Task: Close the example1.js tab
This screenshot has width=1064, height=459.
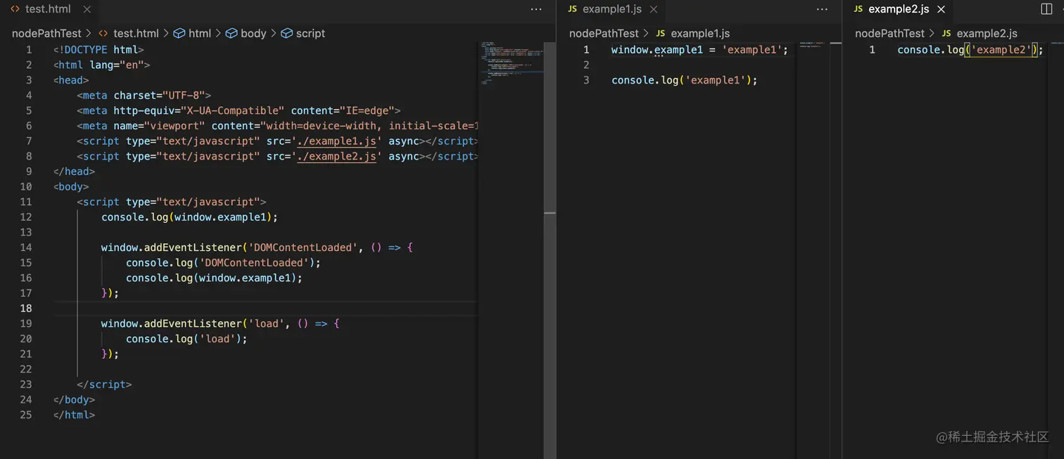Action: click(654, 9)
